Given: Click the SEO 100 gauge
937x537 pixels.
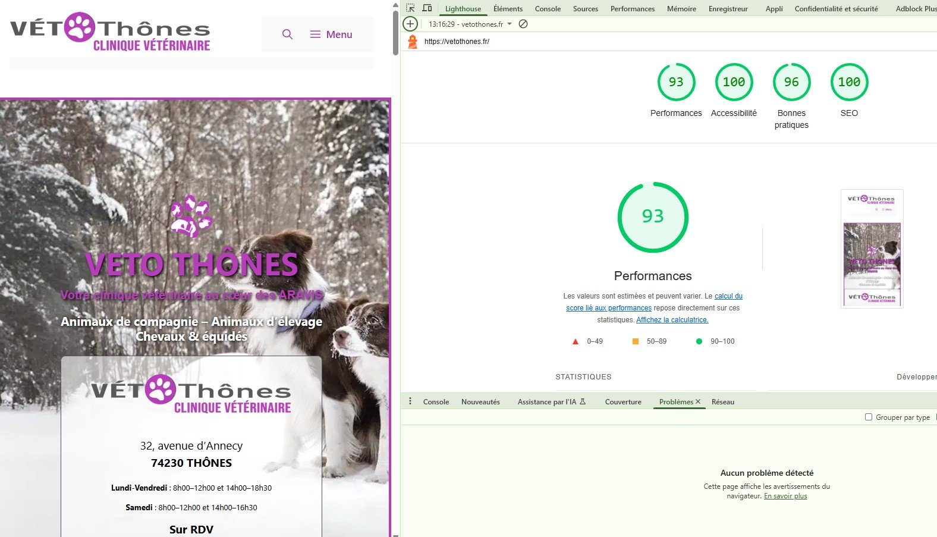Looking at the screenshot, I should pyautogui.click(x=849, y=82).
